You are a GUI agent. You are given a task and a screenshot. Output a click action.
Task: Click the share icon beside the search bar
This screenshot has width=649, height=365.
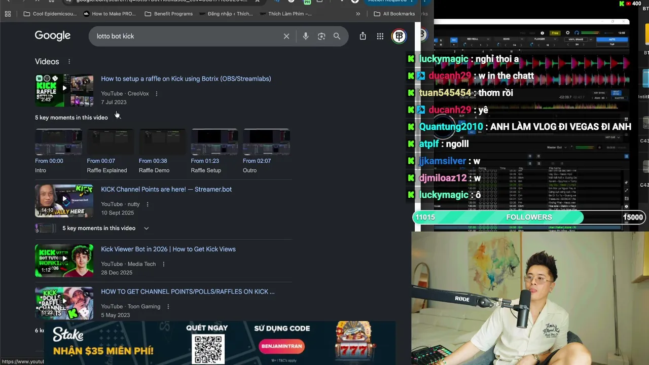coord(363,36)
